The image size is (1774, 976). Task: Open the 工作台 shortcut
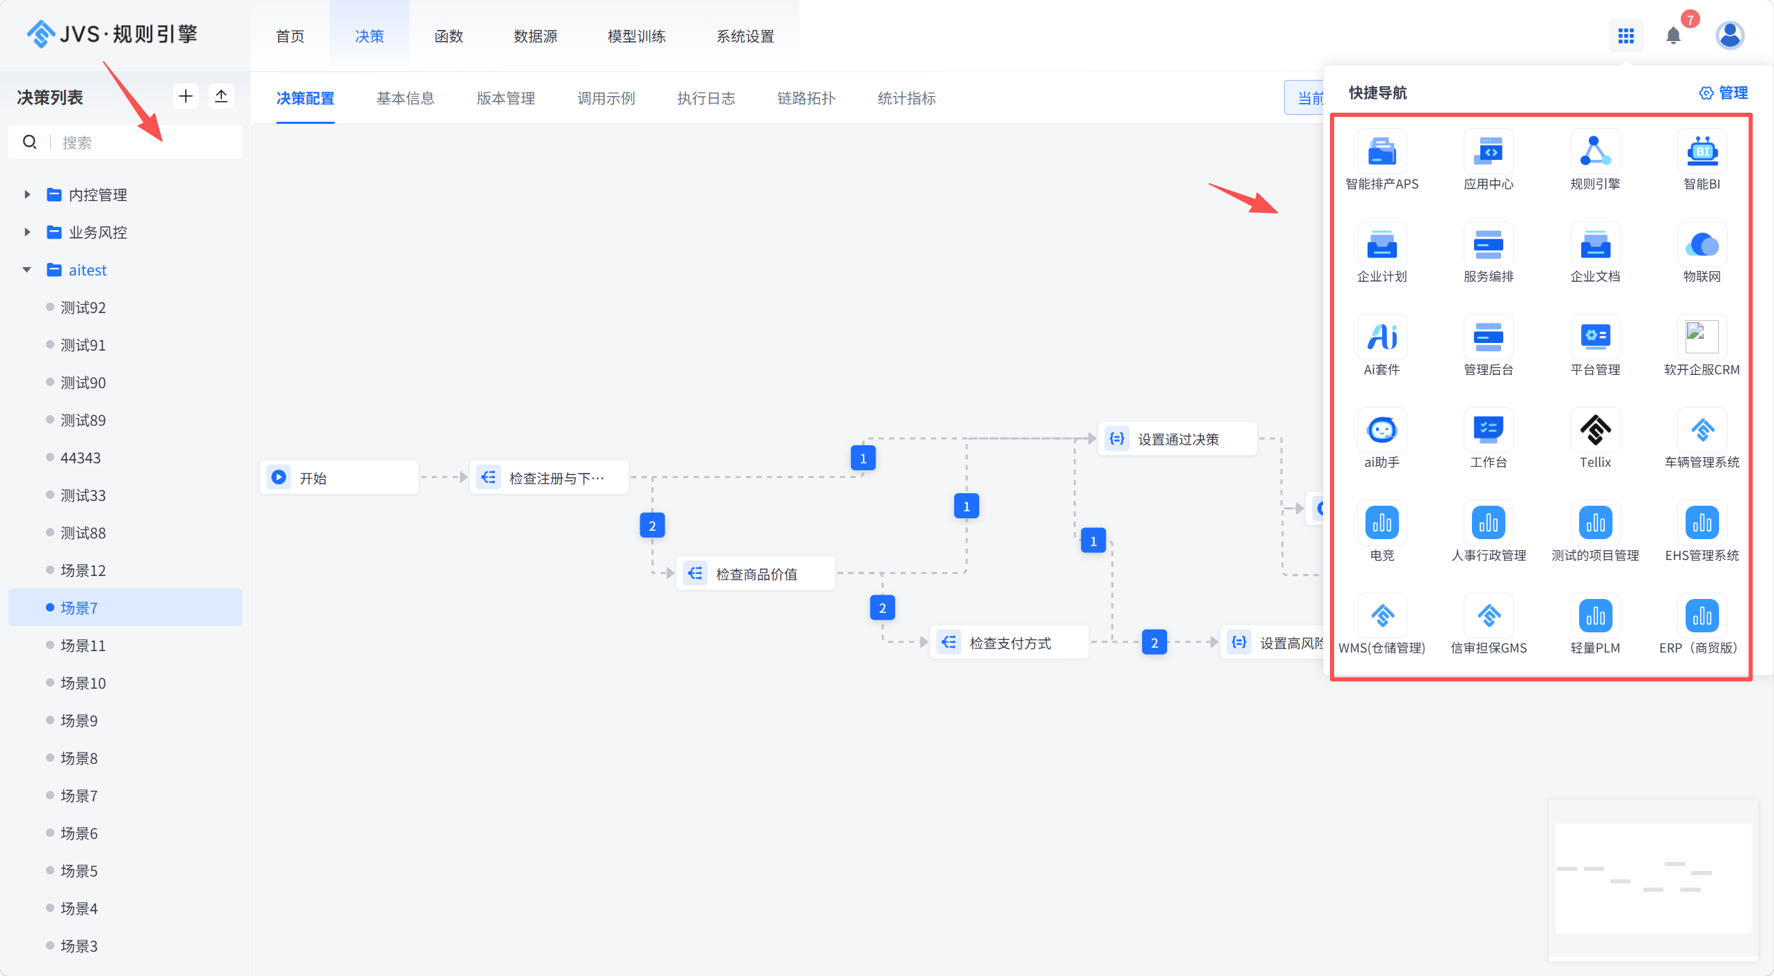tap(1488, 430)
